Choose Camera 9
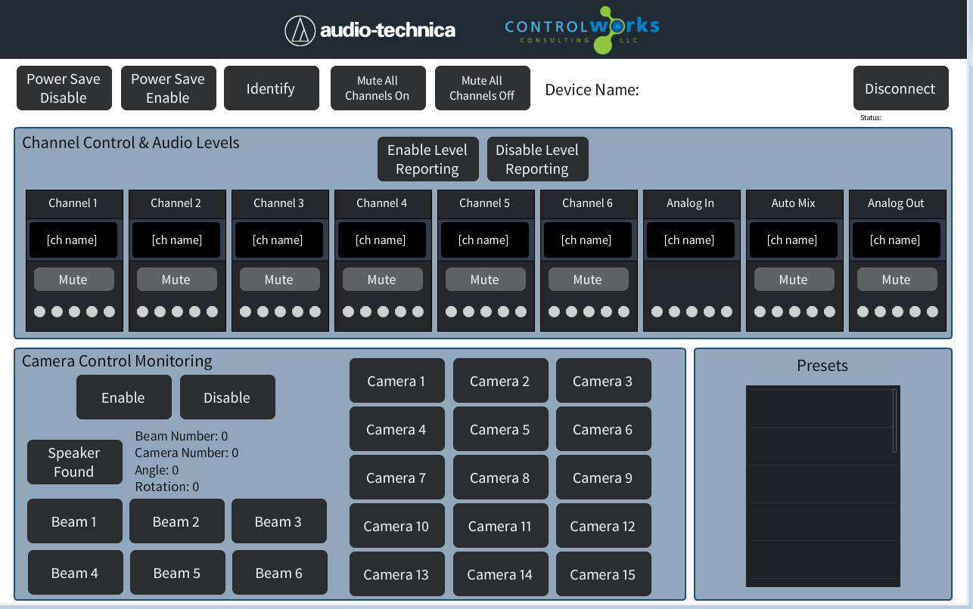 [x=603, y=478]
